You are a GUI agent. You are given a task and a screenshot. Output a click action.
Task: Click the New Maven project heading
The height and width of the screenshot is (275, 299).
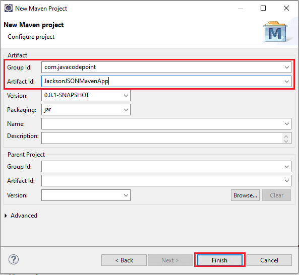pyautogui.click(x=34, y=25)
